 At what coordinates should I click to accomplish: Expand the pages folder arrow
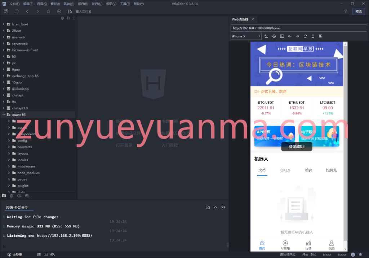[x=9, y=179]
